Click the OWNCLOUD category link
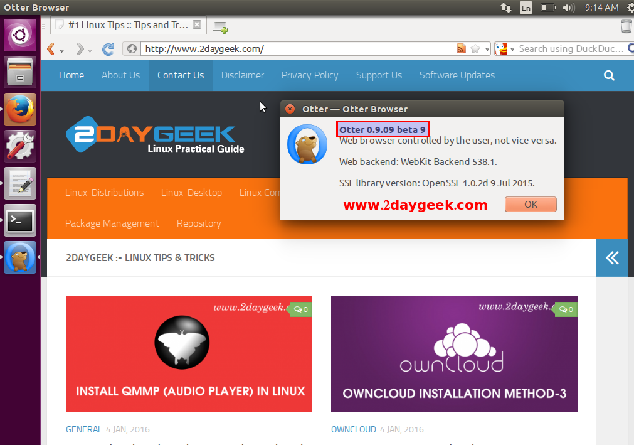This screenshot has width=634, height=445. [354, 429]
